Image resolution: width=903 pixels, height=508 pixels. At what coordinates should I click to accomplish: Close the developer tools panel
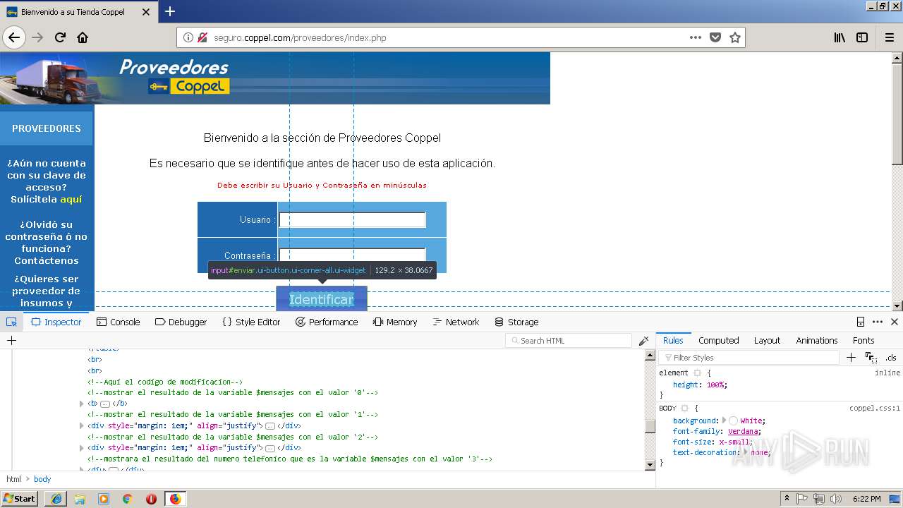[x=895, y=322]
